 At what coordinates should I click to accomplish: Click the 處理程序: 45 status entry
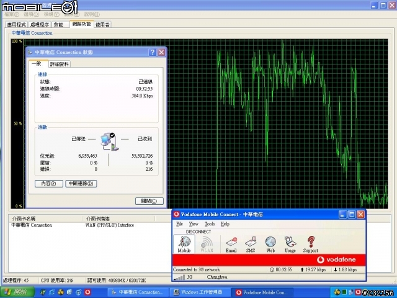[16, 280]
